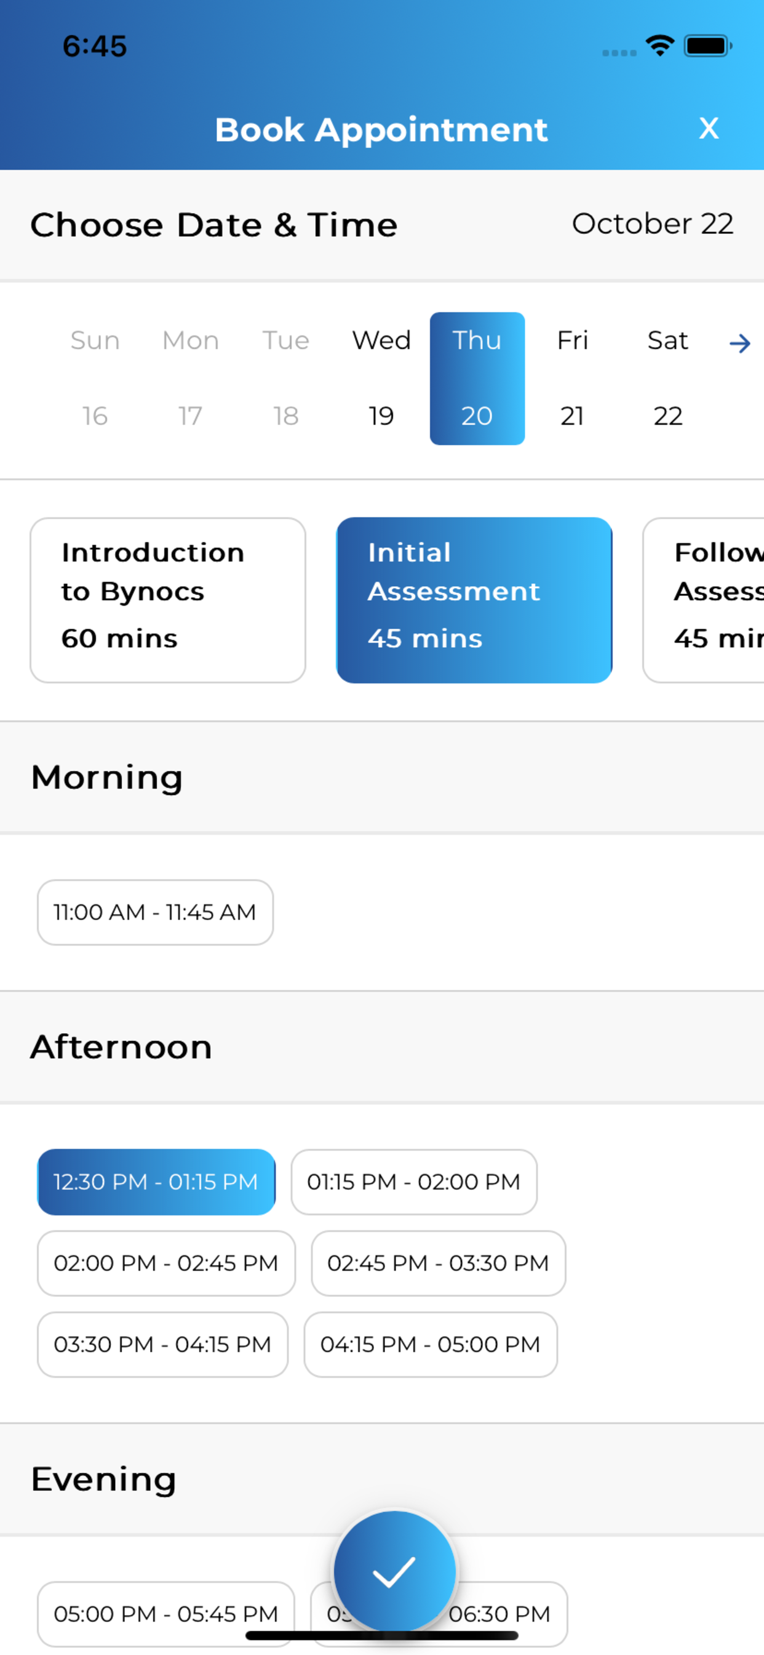Tap the 05:00 PM - 05:45 PM evening slot
This screenshot has height=1655, width=764.
coord(166,1614)
